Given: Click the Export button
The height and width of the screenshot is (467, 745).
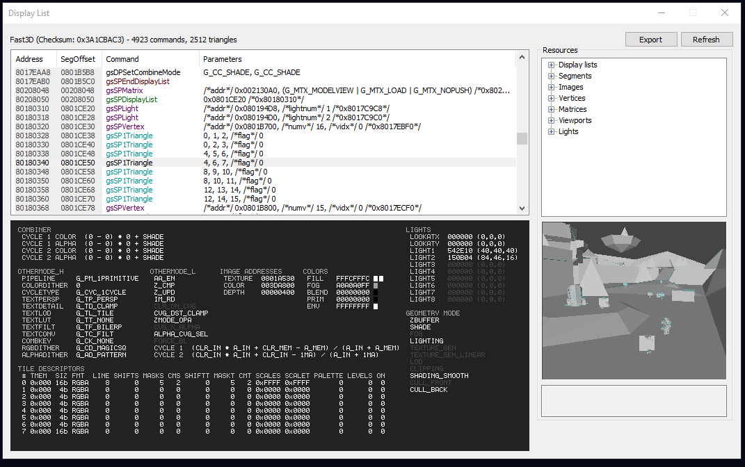Looking at the screenshot, I should [650, 40].
